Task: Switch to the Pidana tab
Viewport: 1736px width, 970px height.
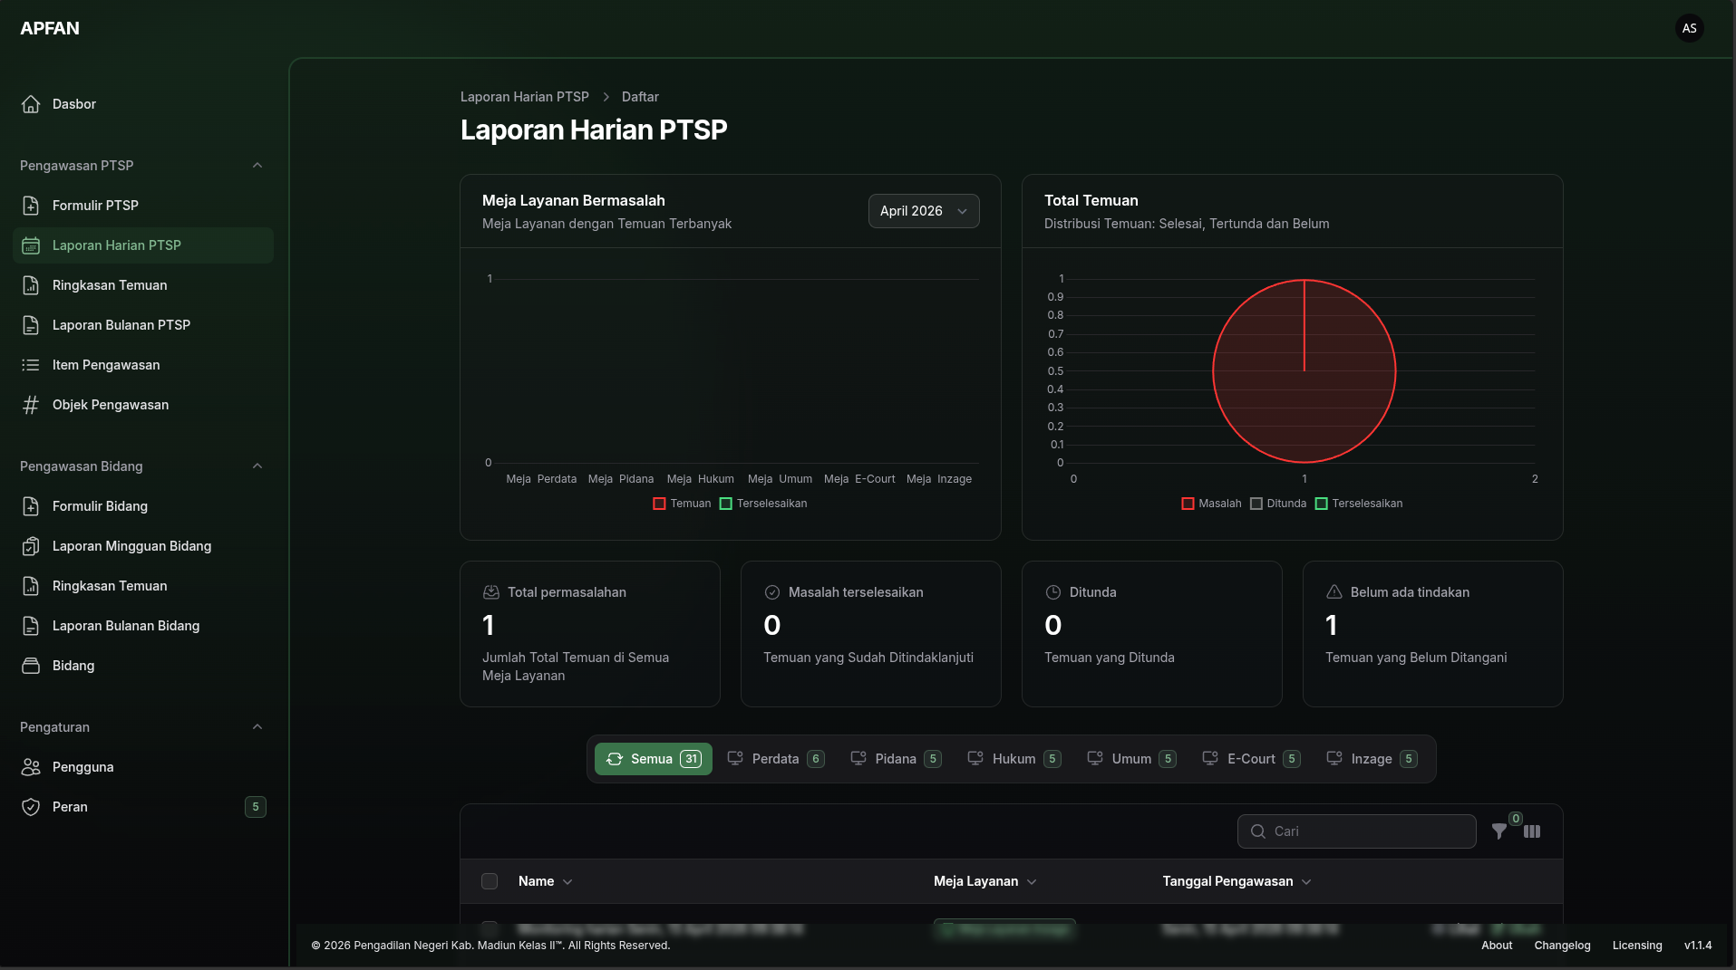Action: pos(896,759)
